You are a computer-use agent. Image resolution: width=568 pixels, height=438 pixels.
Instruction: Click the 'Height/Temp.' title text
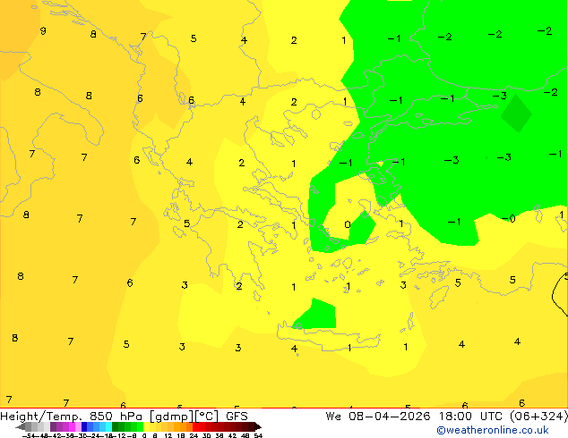click(x=40, y=417)
